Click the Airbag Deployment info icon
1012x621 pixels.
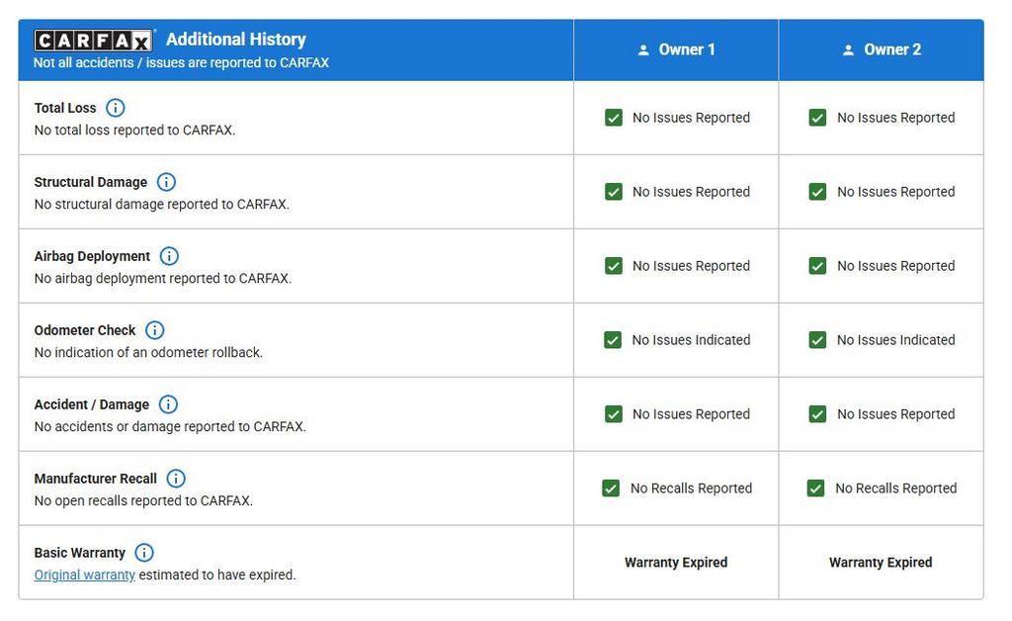click(169, 256)
